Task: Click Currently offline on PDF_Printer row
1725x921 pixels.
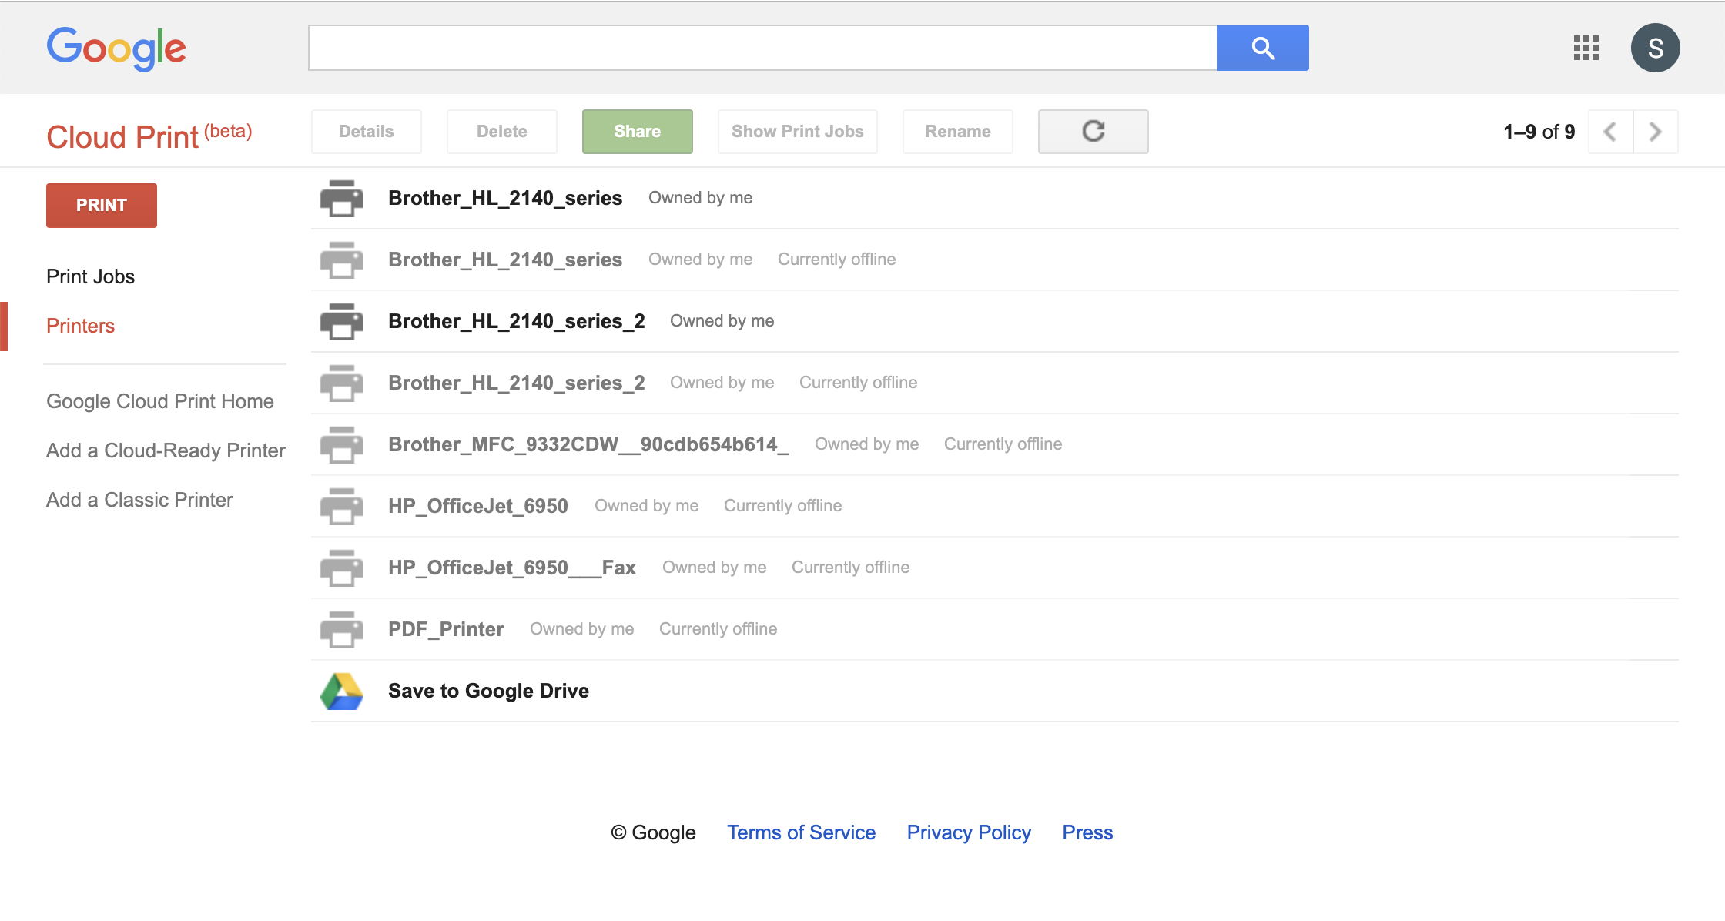Action: point(718,629)
